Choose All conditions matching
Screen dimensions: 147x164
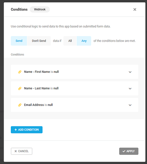[70, 41]
